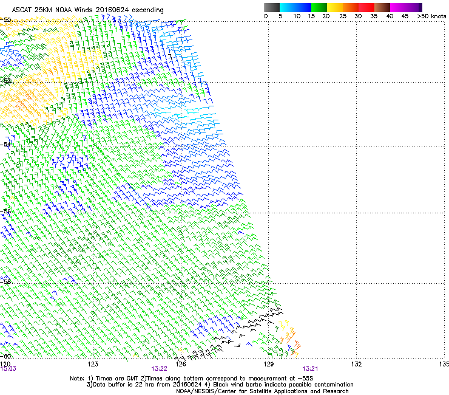449x395 pixels.
Task: Click the purple time stamp 15:03
Action: coord(8,369)
